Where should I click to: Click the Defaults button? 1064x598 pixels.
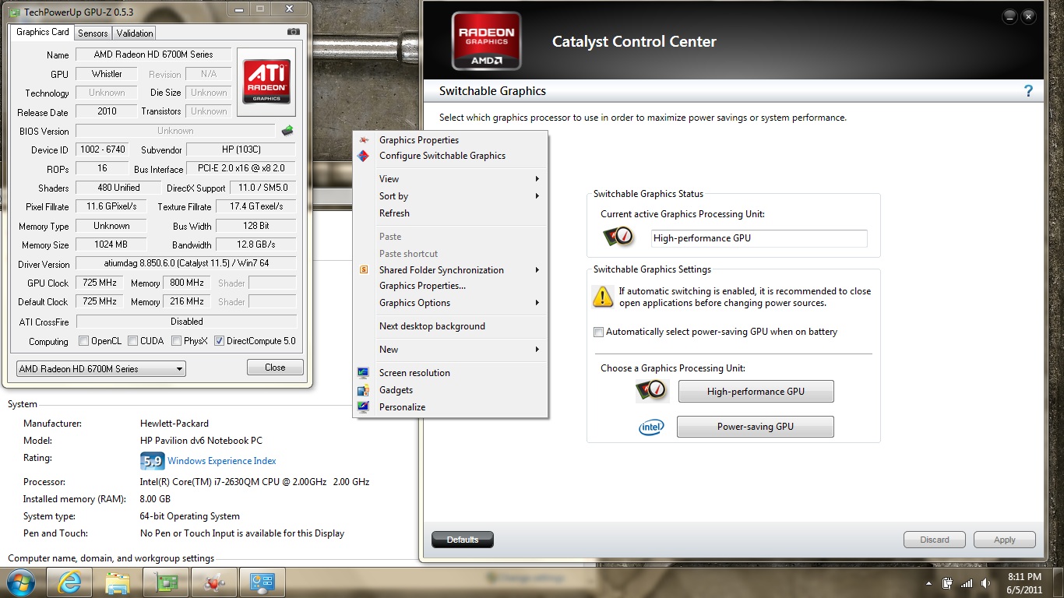pos(463,540)
